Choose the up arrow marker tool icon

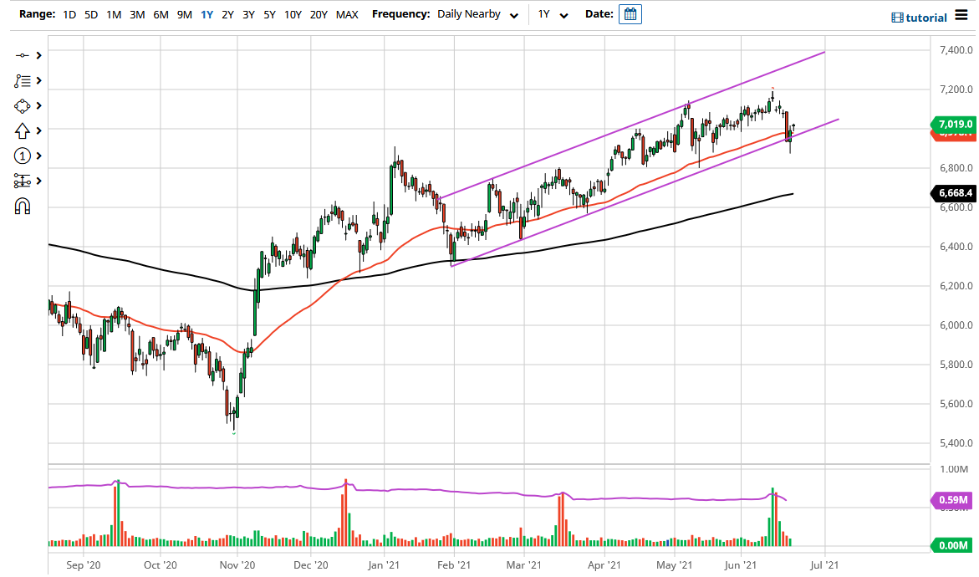pos(23,130)
